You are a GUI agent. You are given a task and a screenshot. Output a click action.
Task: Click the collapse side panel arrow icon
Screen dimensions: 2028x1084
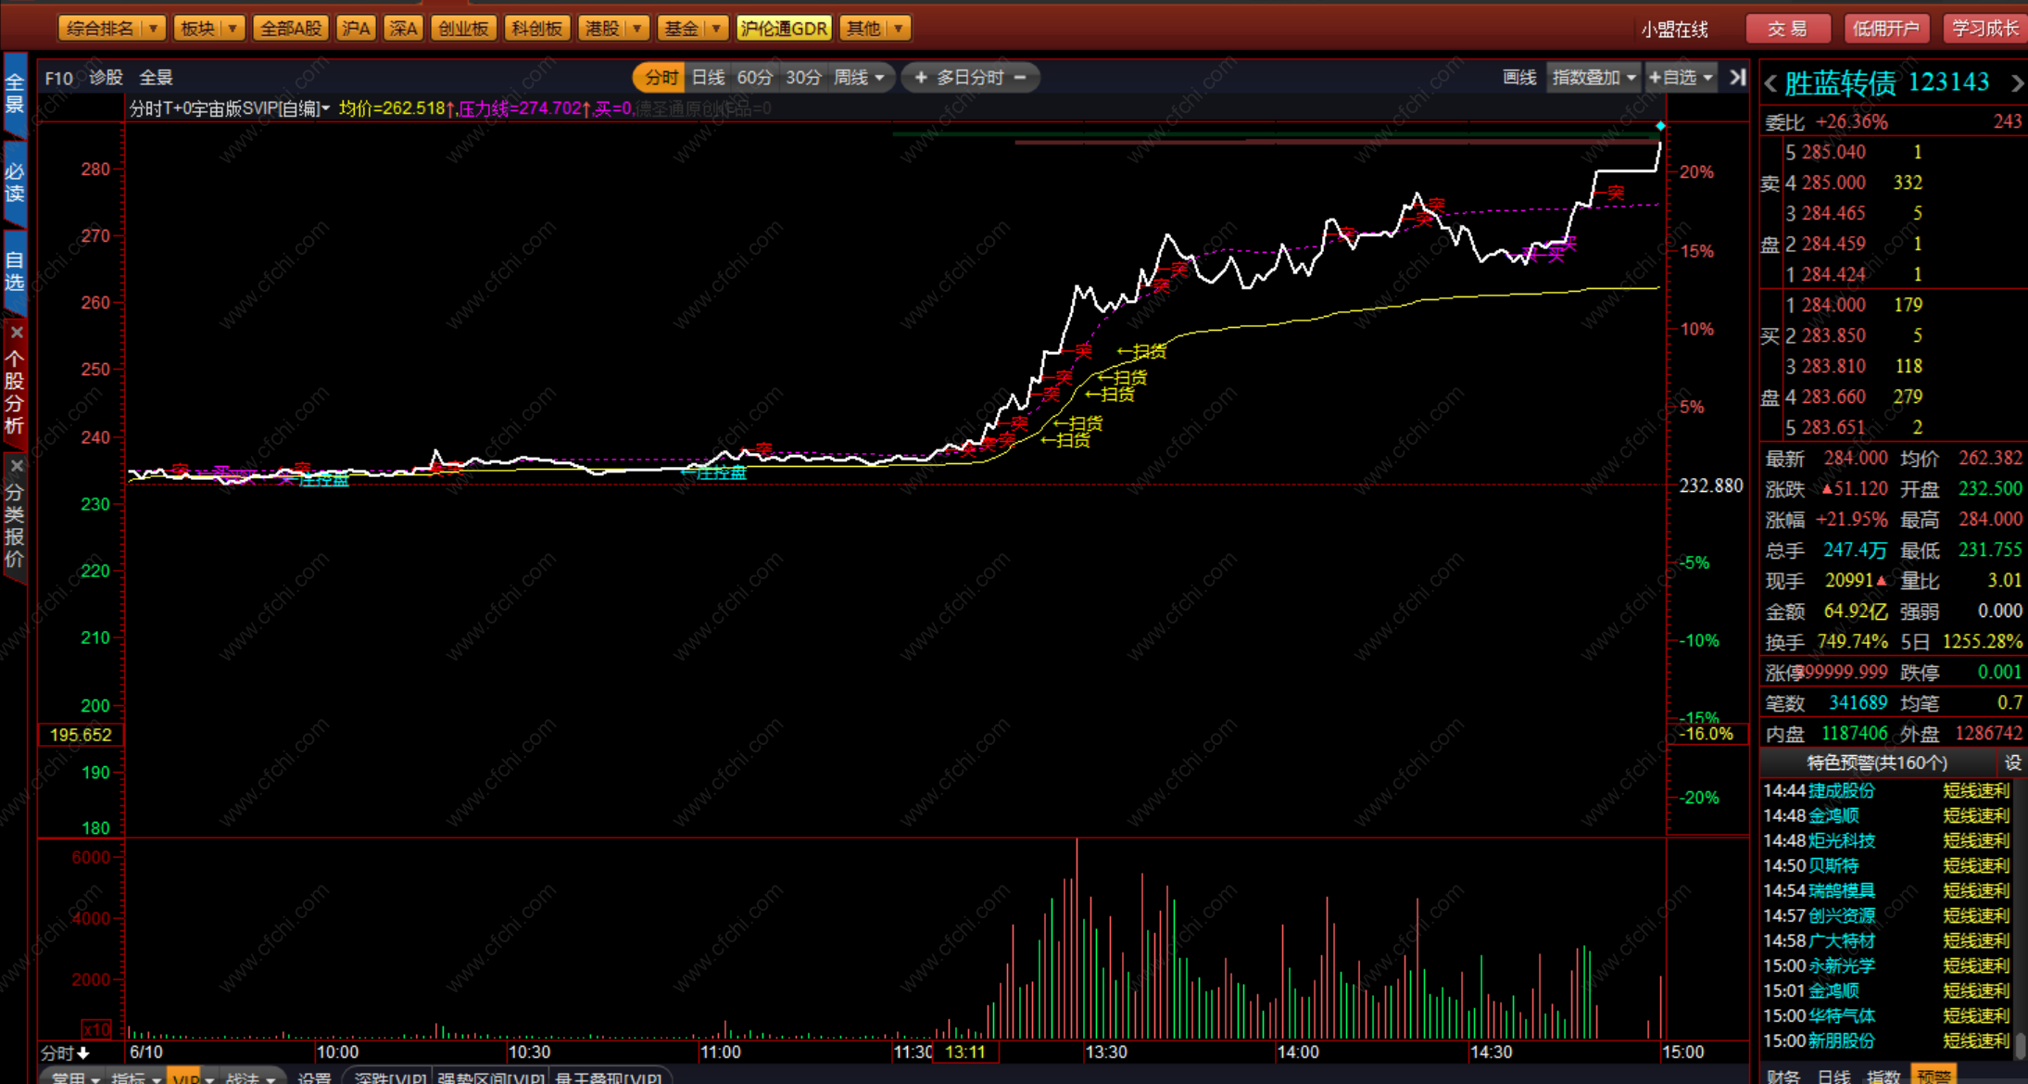pos(1737,78)
